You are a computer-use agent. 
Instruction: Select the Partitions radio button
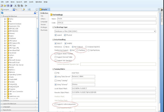78,50
